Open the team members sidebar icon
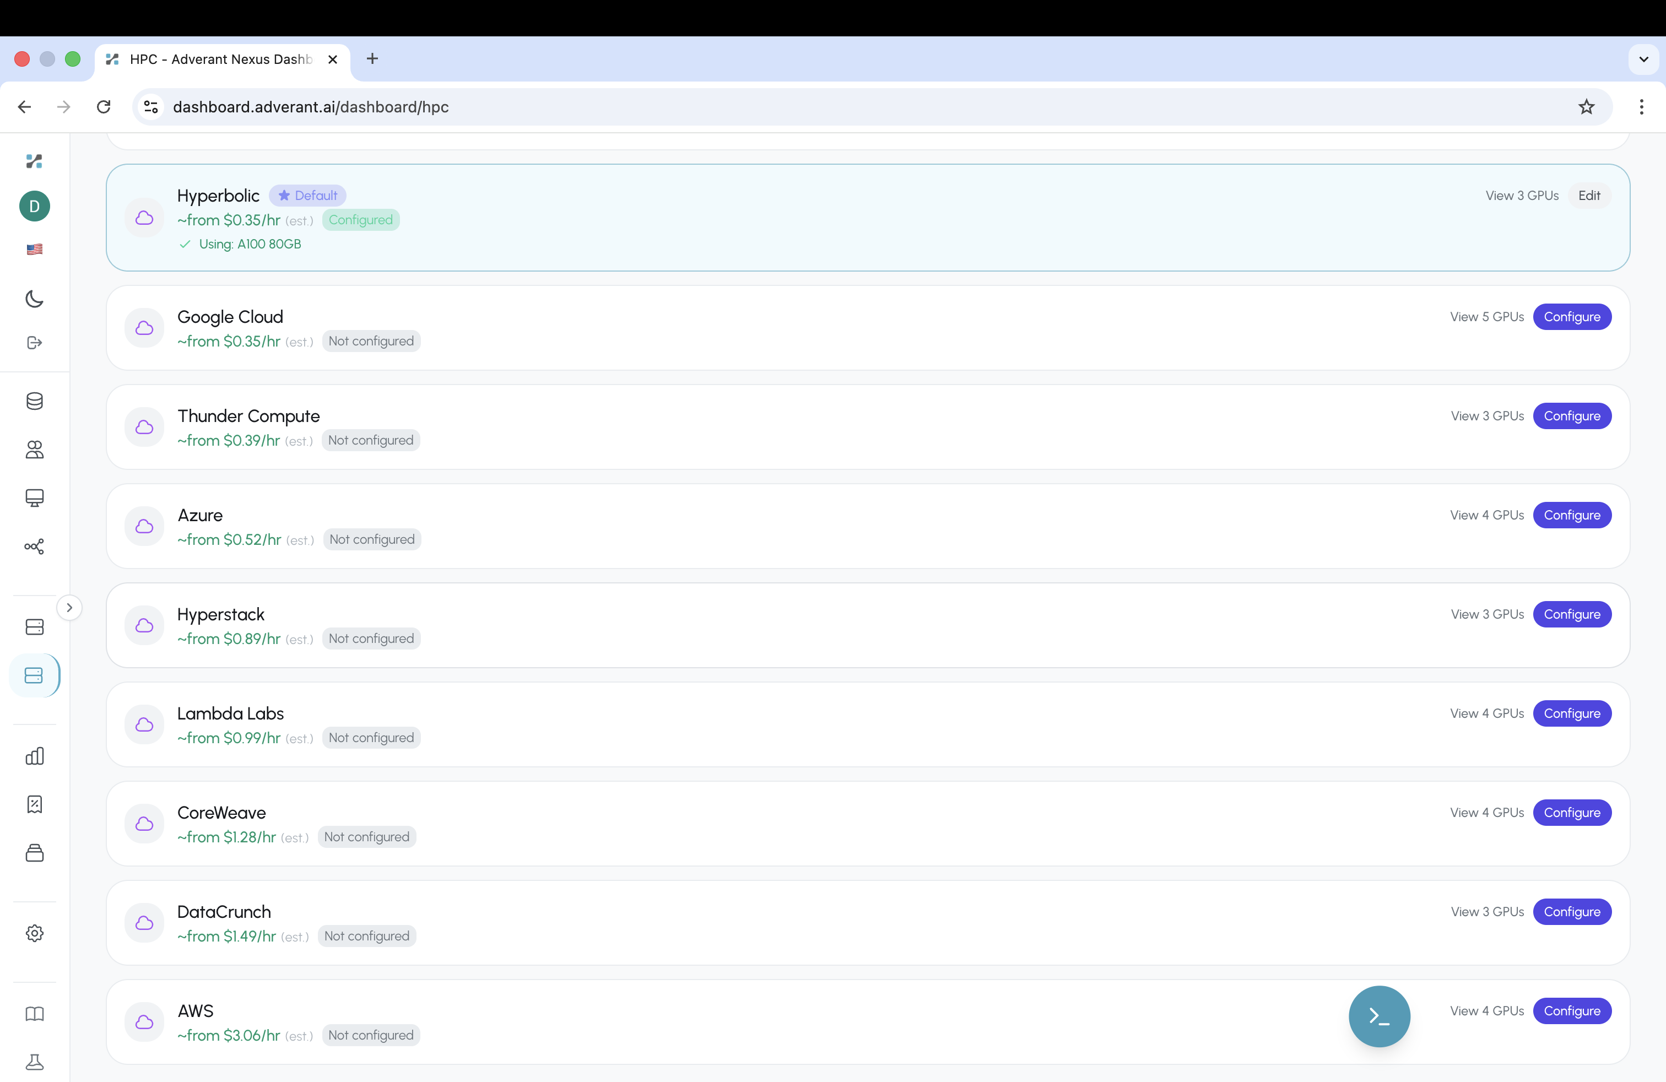 (34, 450)
